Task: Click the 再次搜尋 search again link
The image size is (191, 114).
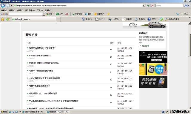Action: 146,46
